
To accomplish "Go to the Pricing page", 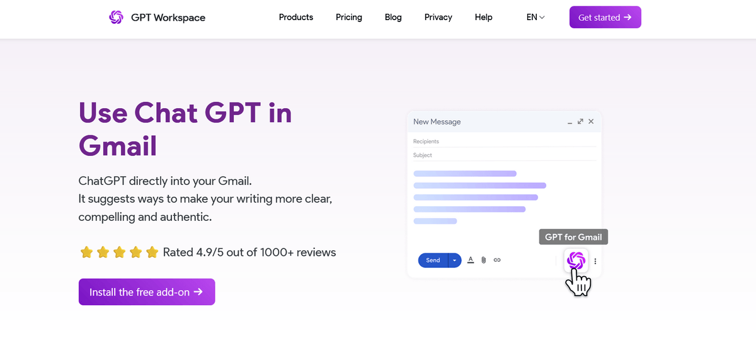I will pos(349,17).
